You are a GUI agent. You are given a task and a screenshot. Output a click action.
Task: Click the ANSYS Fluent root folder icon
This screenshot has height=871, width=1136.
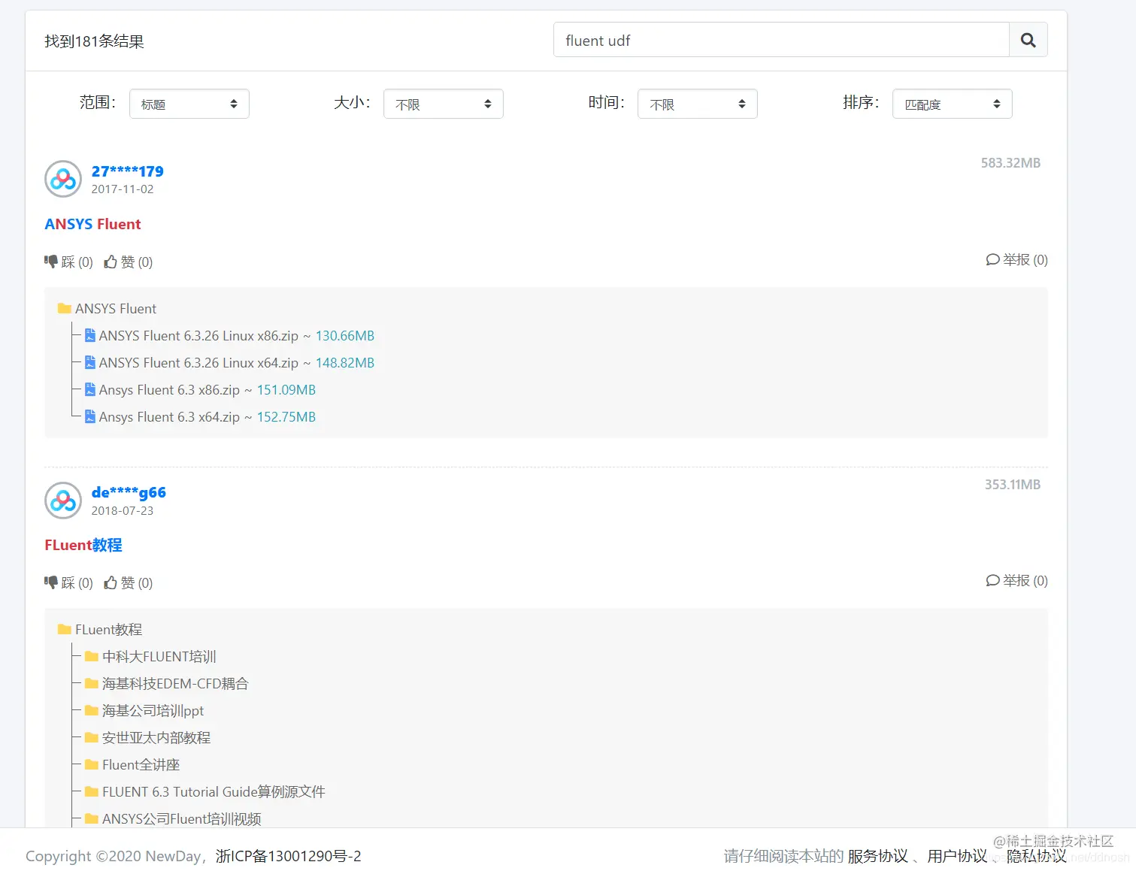click(x=65, y=308)
